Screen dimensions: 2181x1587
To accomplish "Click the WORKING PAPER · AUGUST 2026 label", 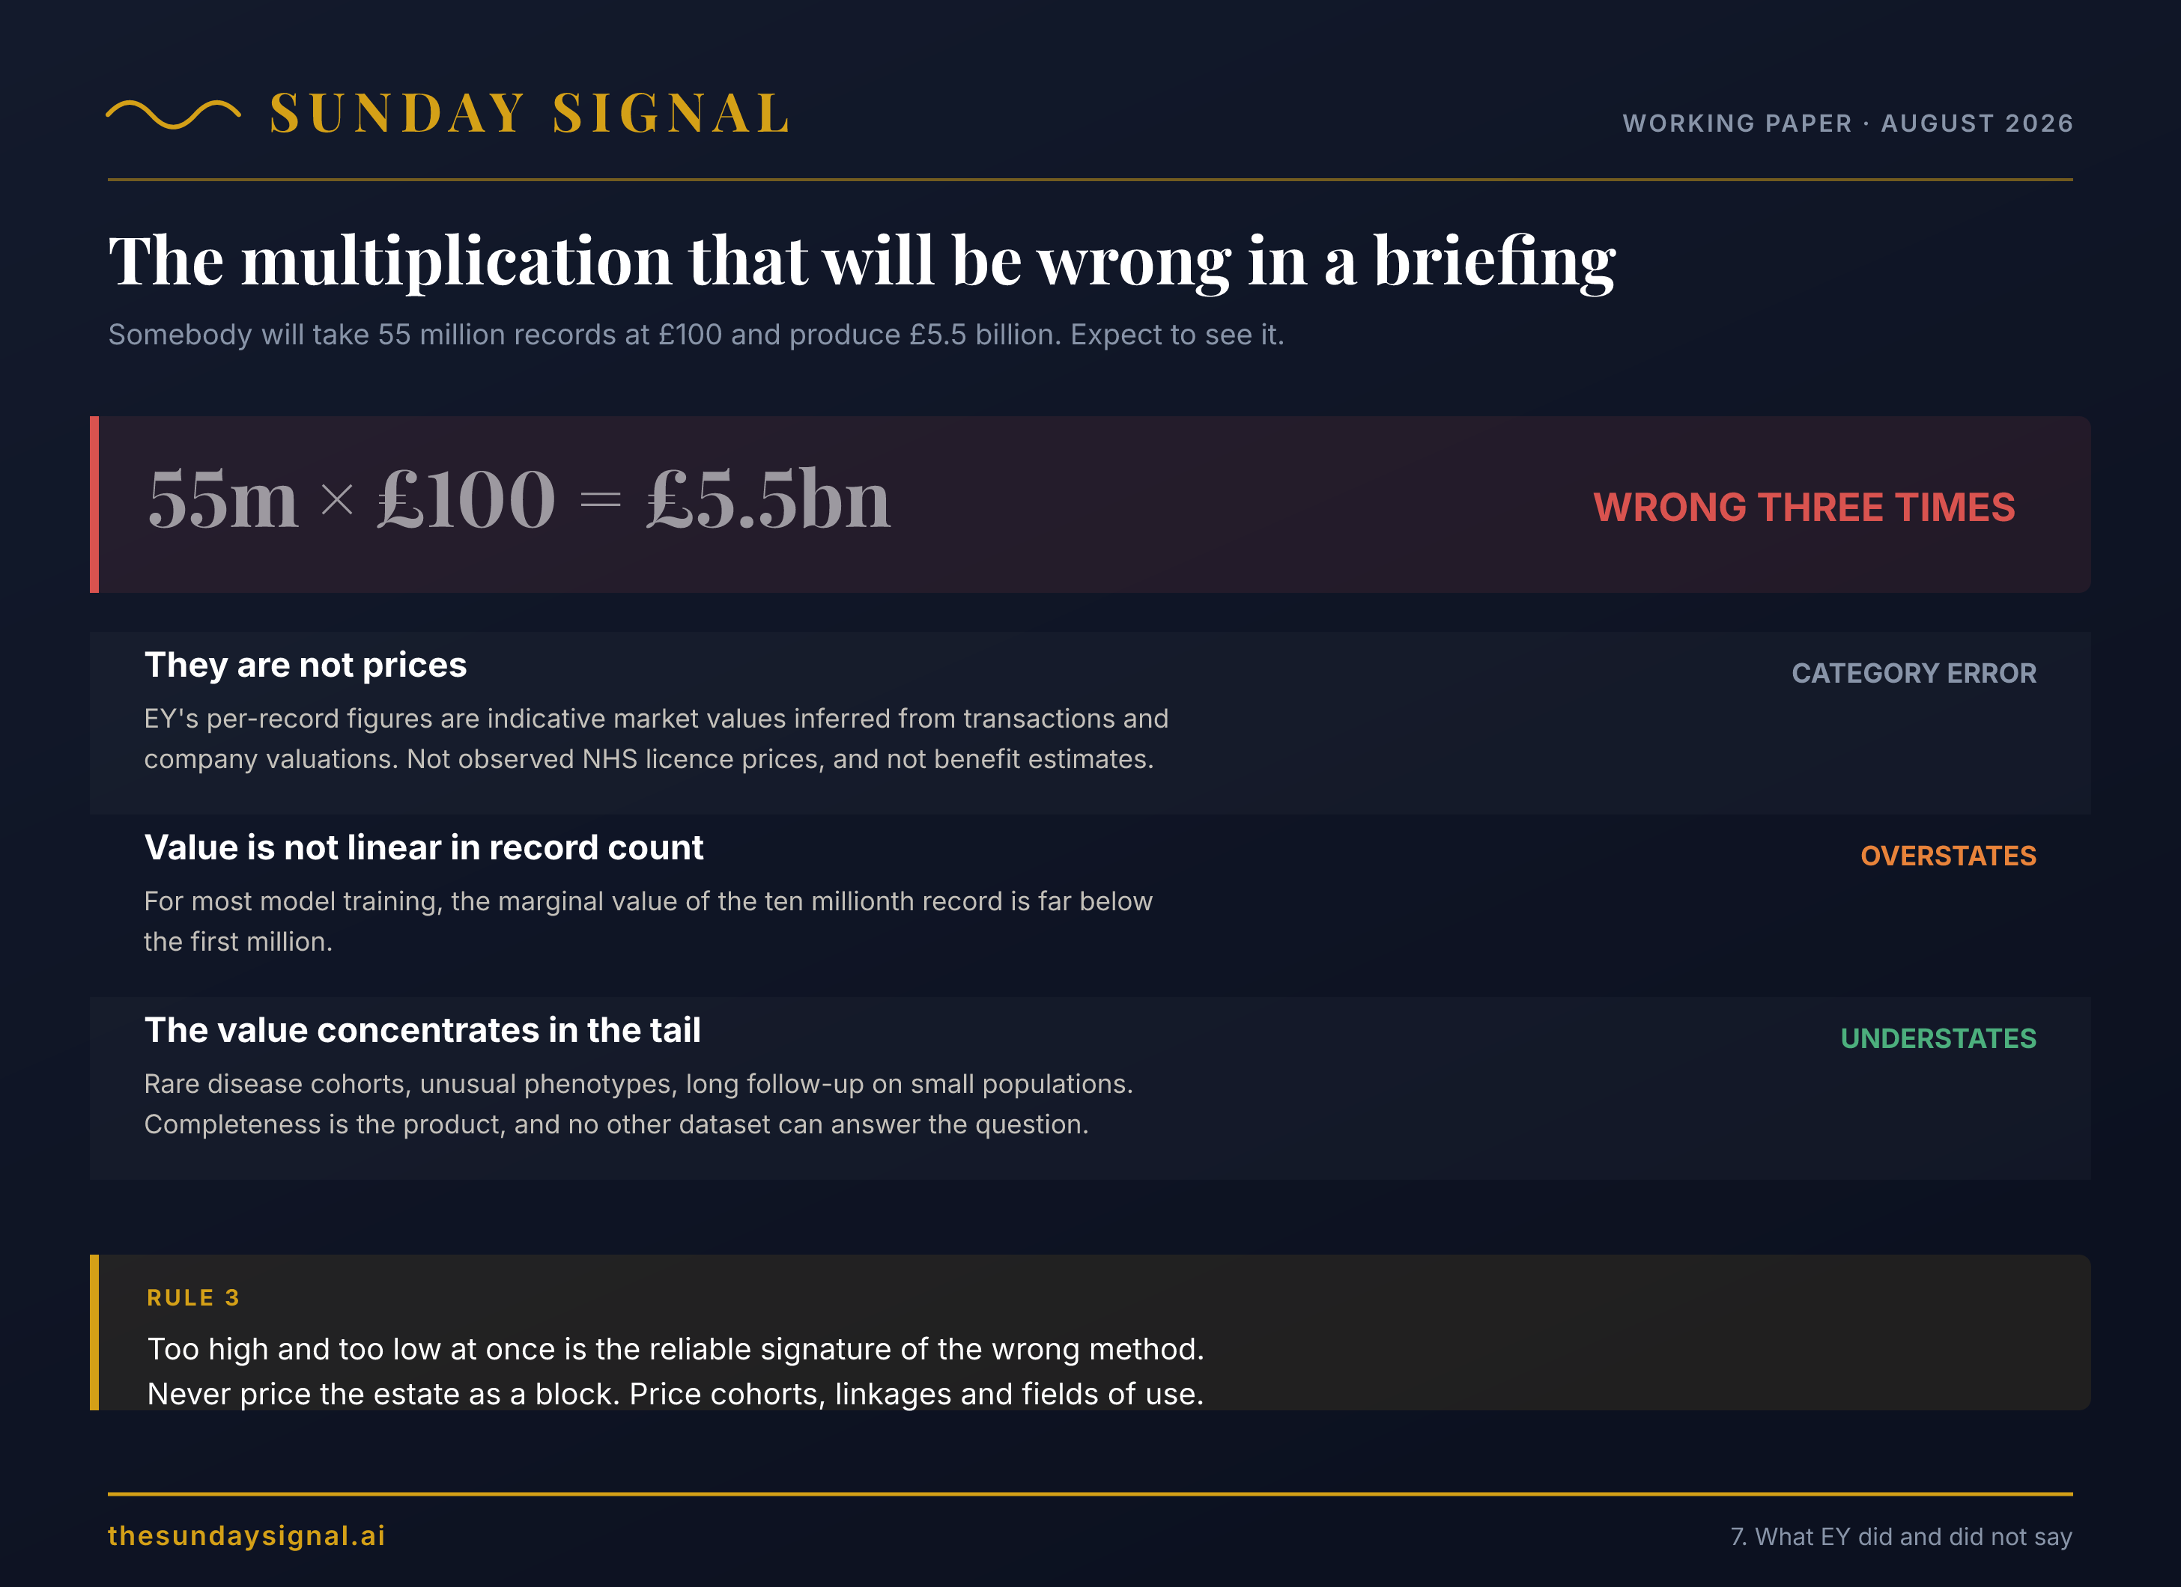I will click(1847, 123).
